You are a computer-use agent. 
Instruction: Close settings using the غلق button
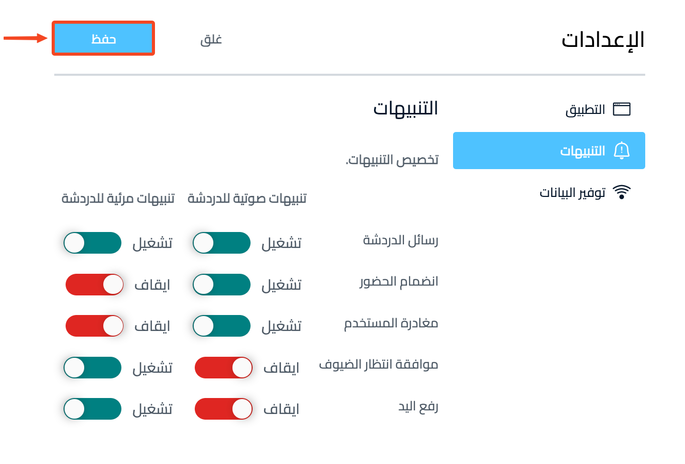[x=211, y=39]
